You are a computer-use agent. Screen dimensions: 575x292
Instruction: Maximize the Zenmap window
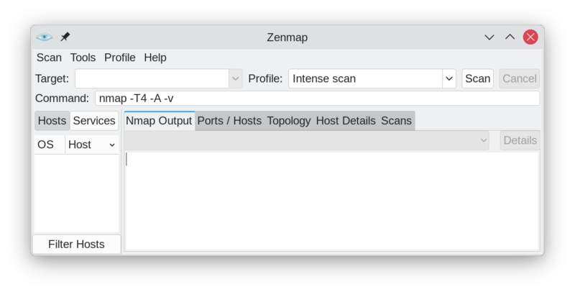click(x=510, y=37)
